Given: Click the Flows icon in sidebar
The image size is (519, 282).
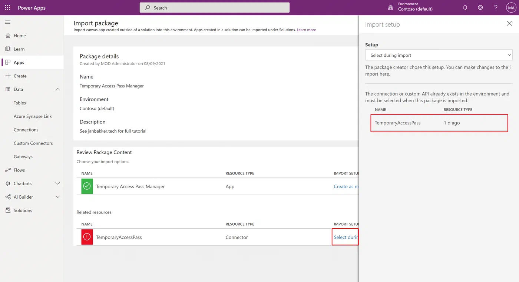Looking at the screenshot, I should click(x=8, y=170).
